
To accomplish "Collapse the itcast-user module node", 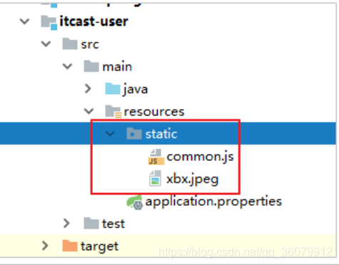I will pos(24,21).
